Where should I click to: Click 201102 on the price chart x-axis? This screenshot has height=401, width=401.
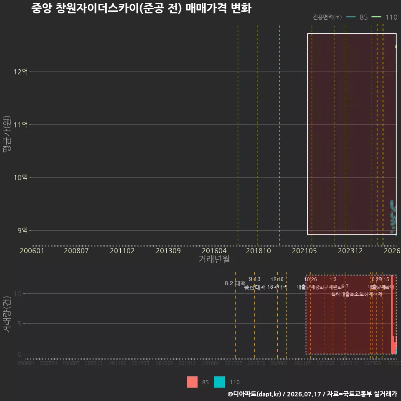(x=122, y=251)
